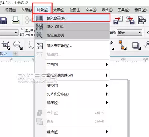Open the 布局(L) menu
The width and height of the screenshot is (149, 137).
pos(26,10)
